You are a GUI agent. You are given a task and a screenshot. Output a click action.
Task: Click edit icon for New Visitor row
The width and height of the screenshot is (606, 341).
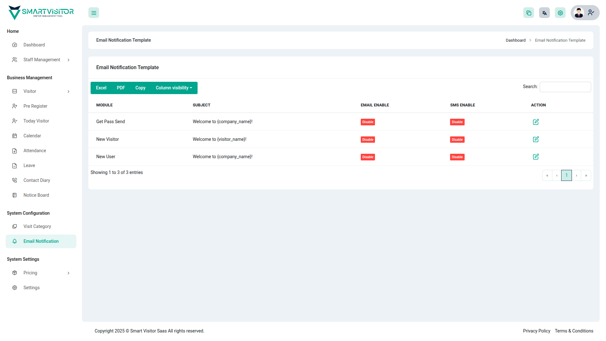(536, 139)
